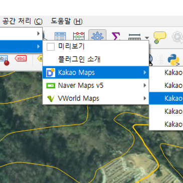Open the 공간 처리 (C) menu

click(x=23, y=22)
